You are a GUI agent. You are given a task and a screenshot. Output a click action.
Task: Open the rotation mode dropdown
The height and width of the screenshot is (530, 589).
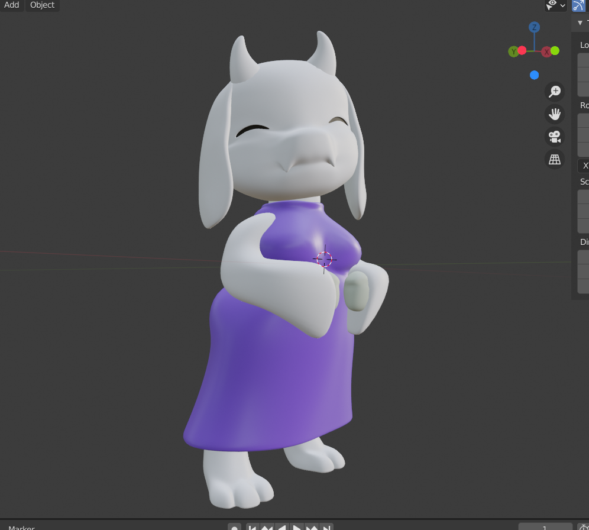[583, 166]
